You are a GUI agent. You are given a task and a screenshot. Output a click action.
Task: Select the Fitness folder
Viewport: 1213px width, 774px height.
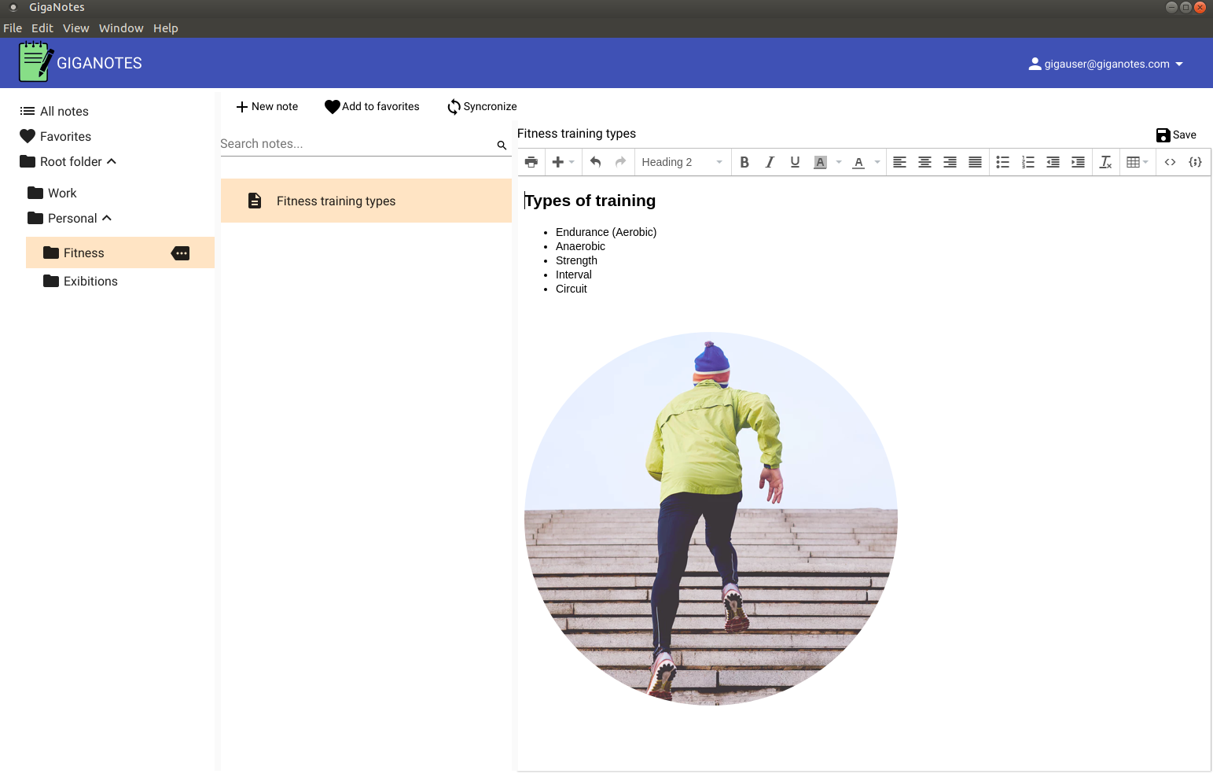(x=120, y=252)
